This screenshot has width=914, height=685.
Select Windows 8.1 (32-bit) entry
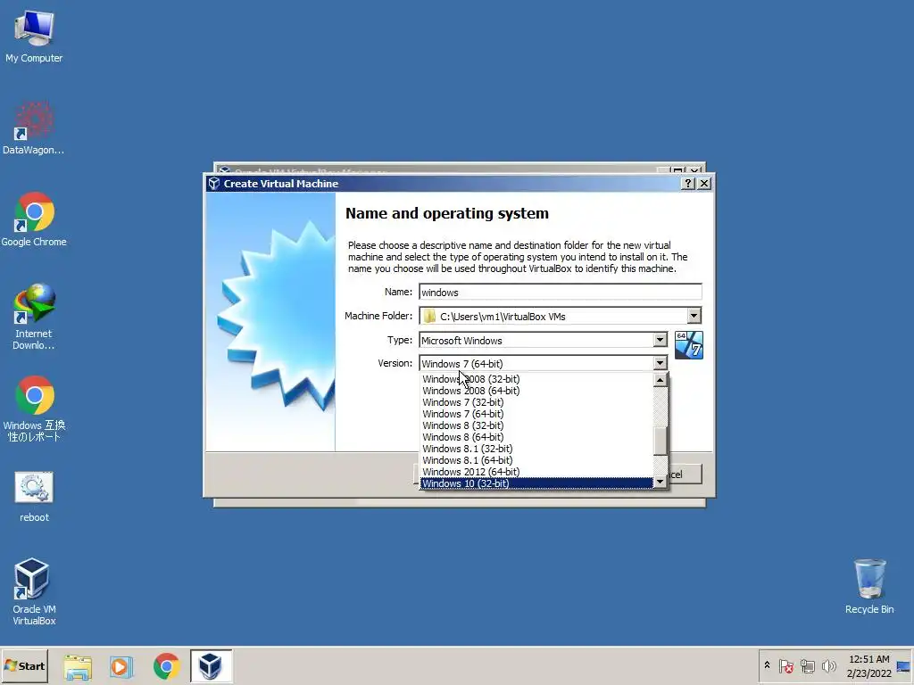[536, 450]
